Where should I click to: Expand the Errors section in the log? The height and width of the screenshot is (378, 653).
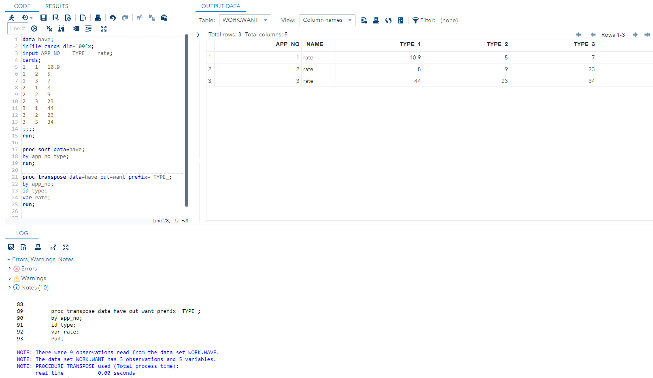click(10, 268)
